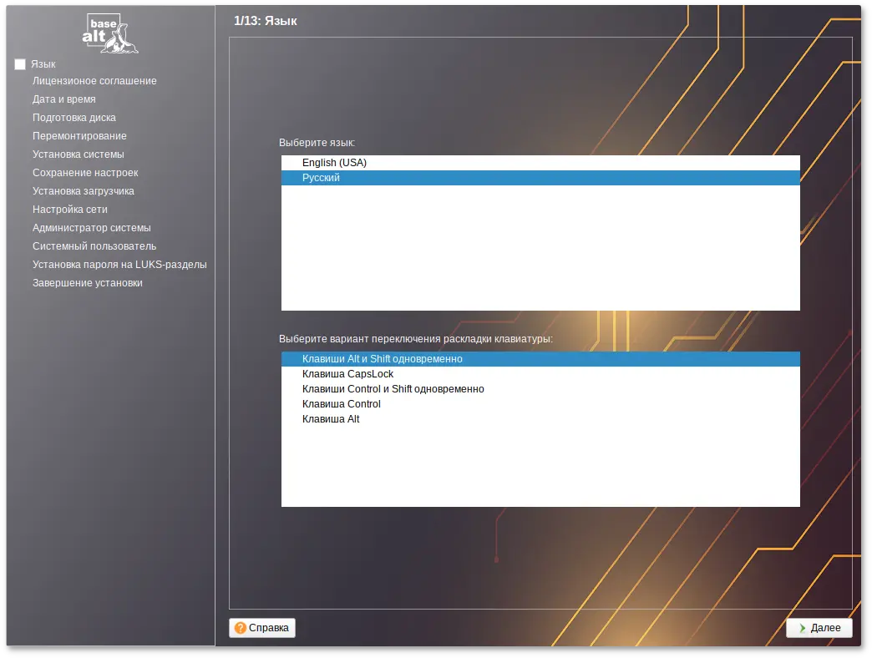Select Подготовка диска step in sidebar
This screenshot has width=872, height=658.
click(x=74, y=118)
